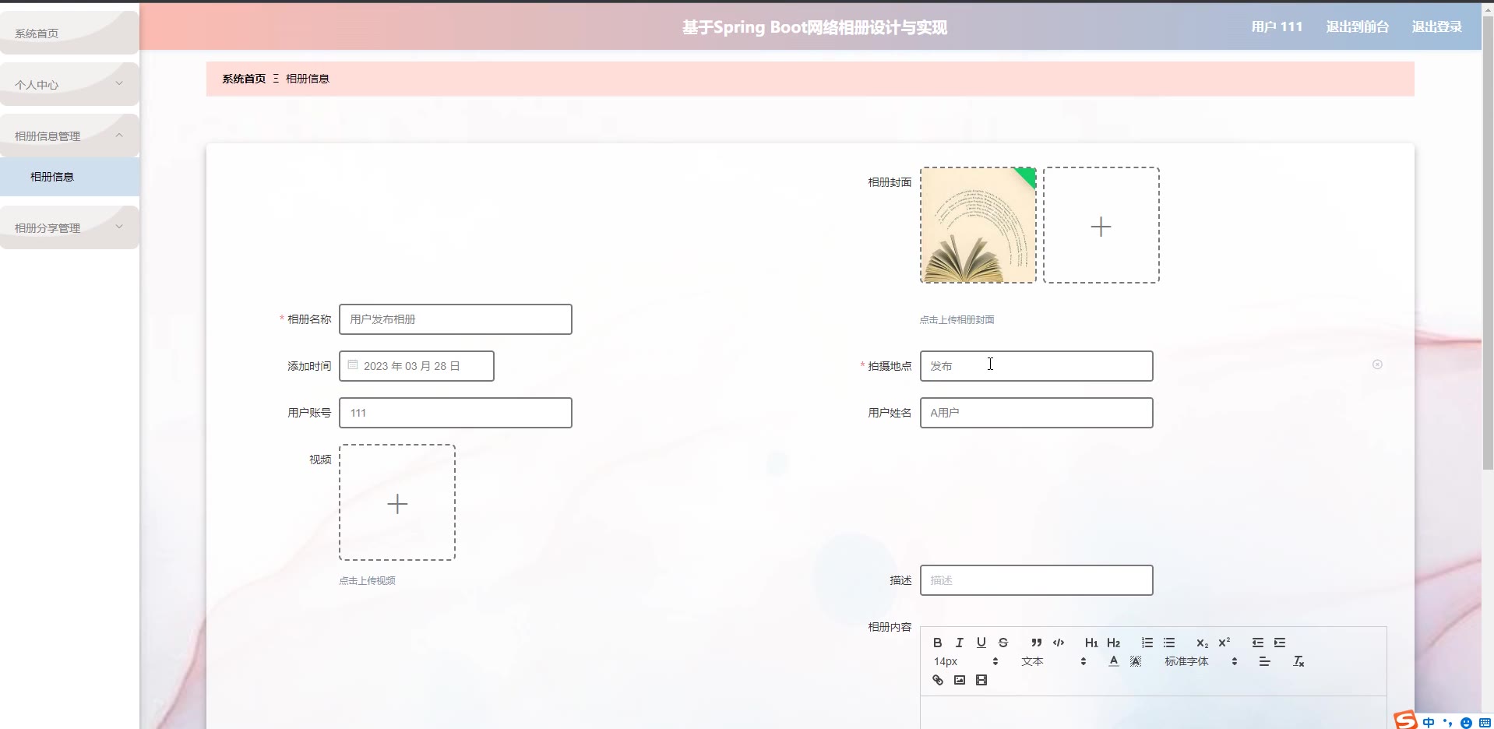Open the text color picker

pyautogui.click(x=1114, y=661)
